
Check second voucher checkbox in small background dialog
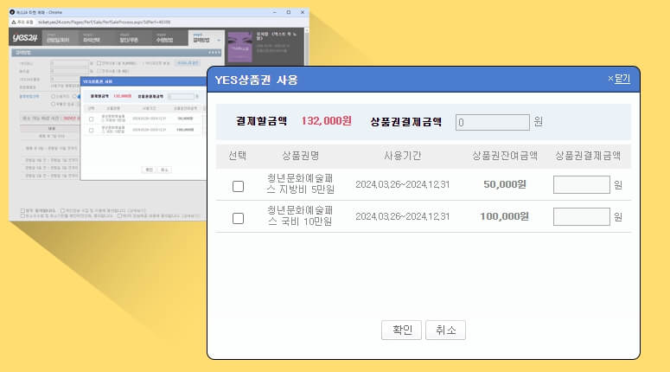pos(91,130)
